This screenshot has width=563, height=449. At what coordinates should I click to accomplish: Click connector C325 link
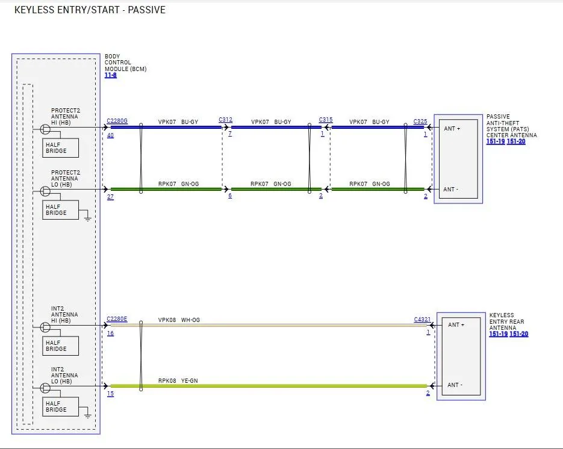tap(420, 122)
